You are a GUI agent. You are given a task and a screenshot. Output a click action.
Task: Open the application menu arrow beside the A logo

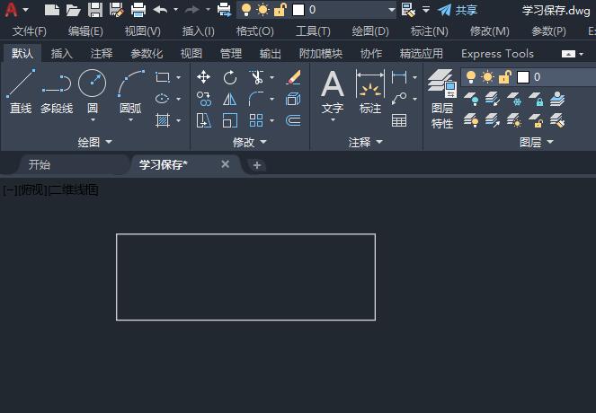(26, 10)
